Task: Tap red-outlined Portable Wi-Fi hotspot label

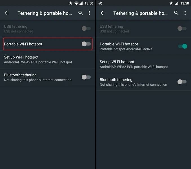Action: pos(23,44)
